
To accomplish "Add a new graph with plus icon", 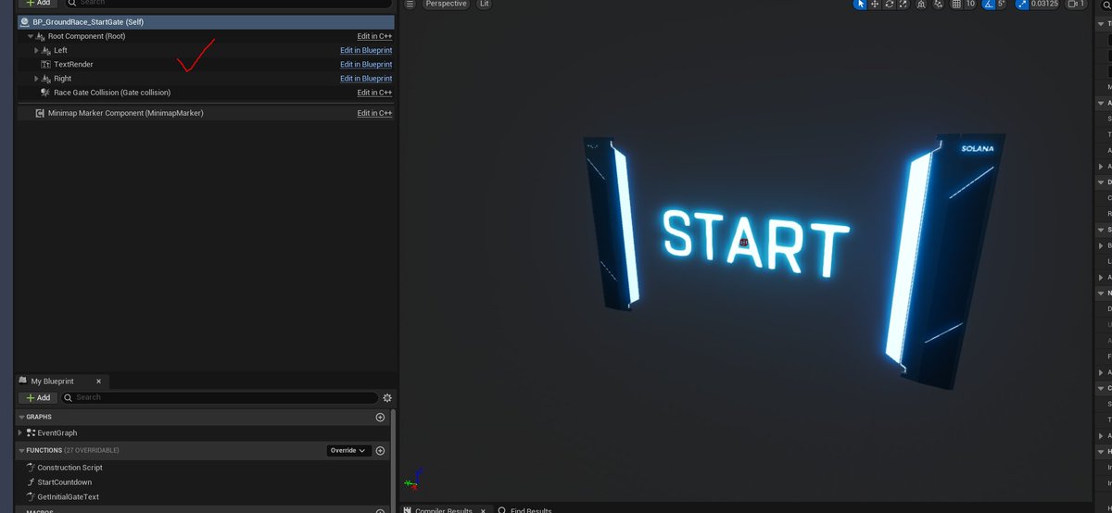I will (x=380, y=418).
